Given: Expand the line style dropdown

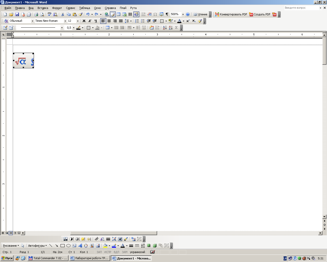Looking at the screenshot, I should pos(62,28).
